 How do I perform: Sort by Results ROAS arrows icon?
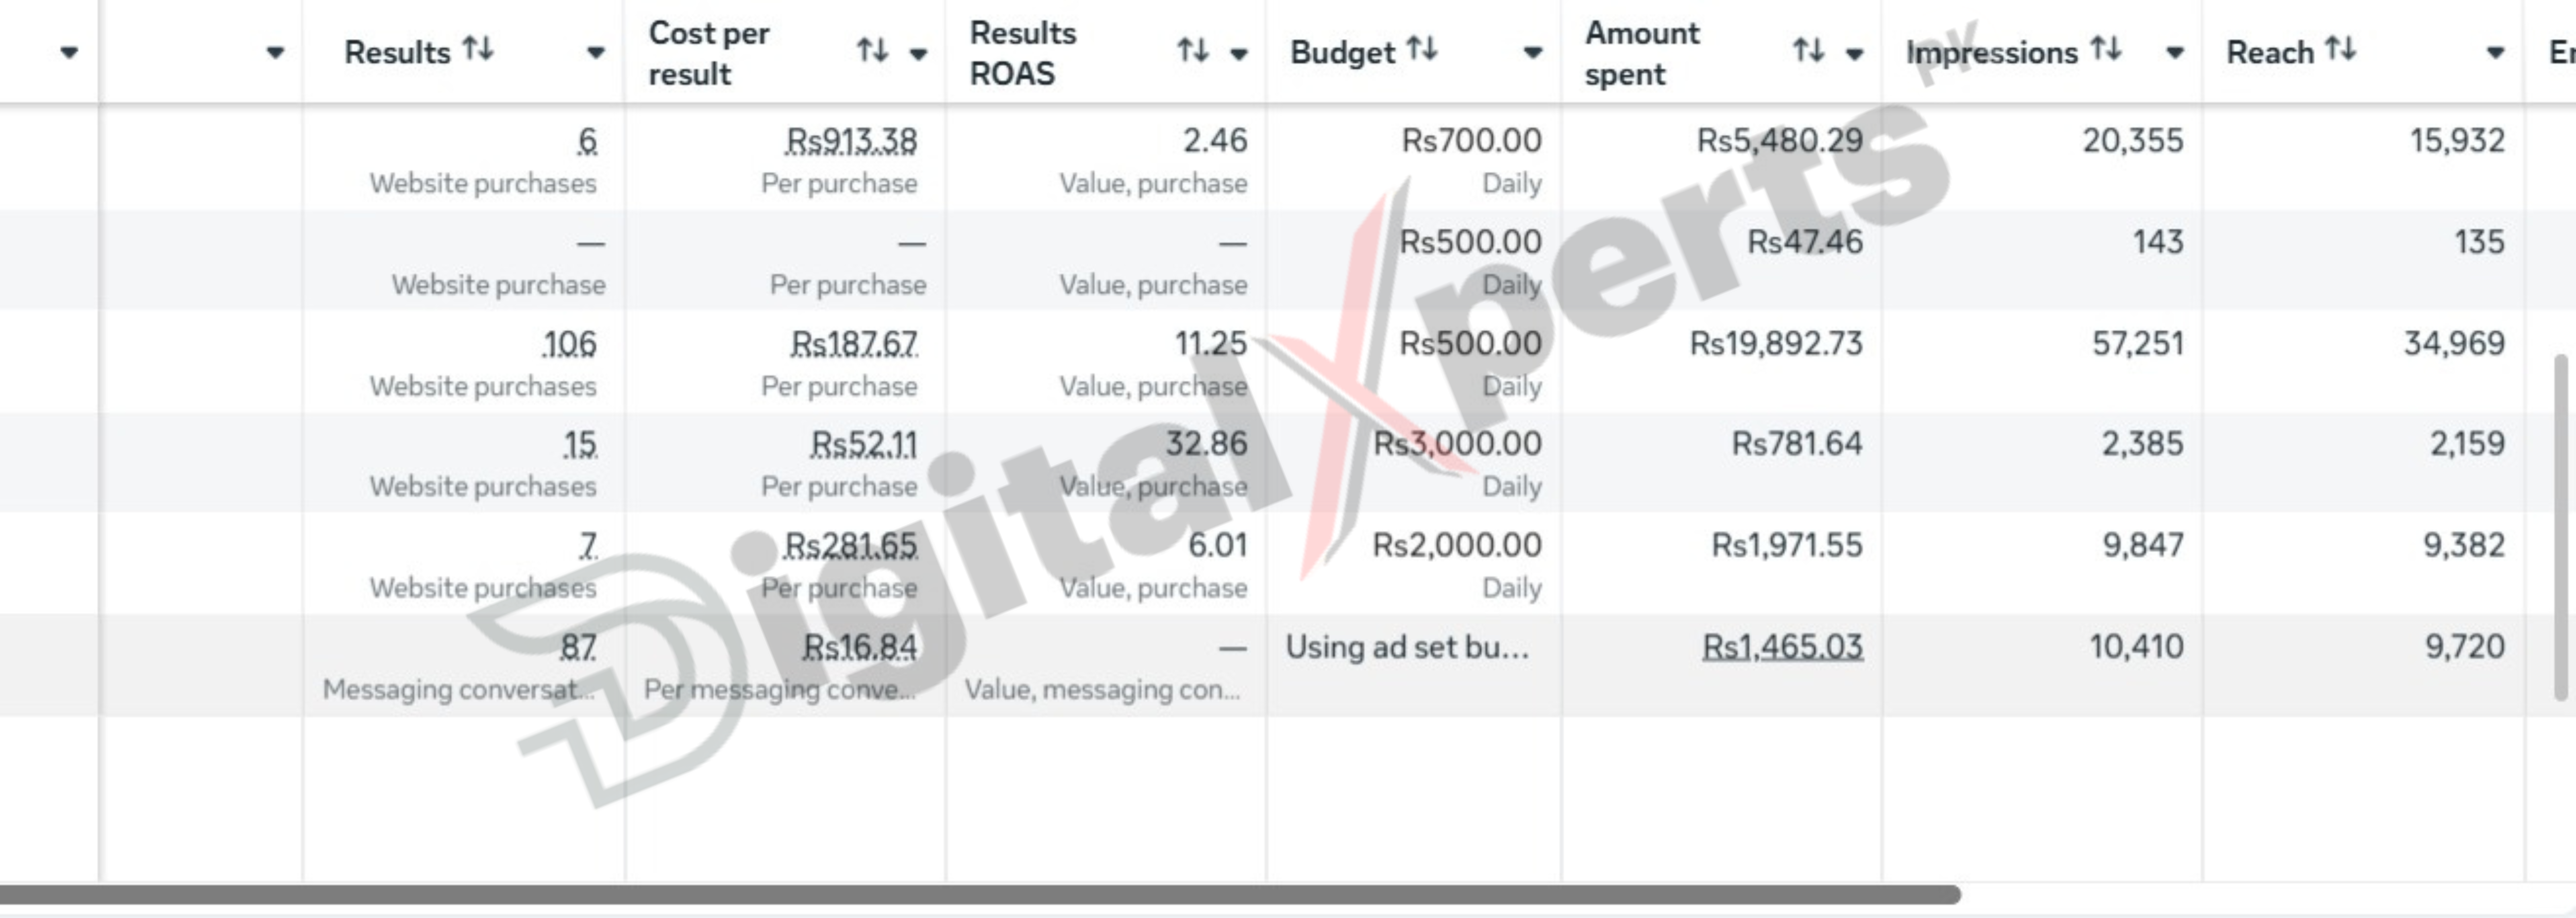pos(1192,50)
